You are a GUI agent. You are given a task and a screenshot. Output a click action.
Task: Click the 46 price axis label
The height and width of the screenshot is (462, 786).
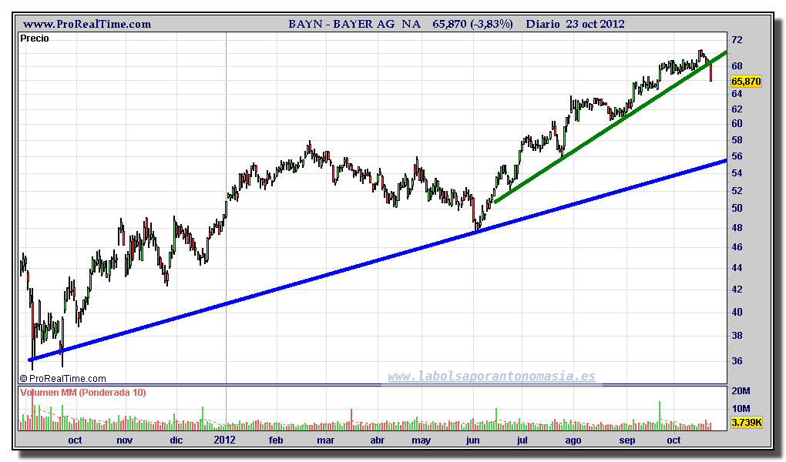tap(737, 247)
